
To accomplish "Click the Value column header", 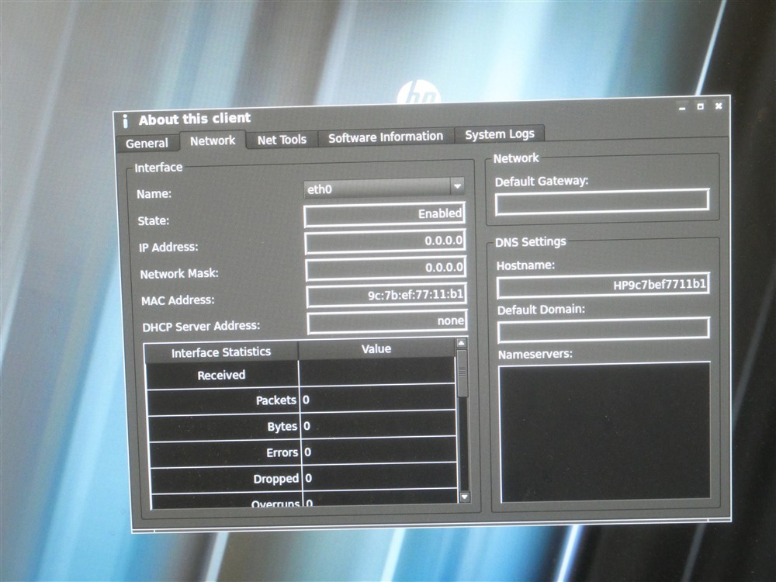I will pos(376,349).
